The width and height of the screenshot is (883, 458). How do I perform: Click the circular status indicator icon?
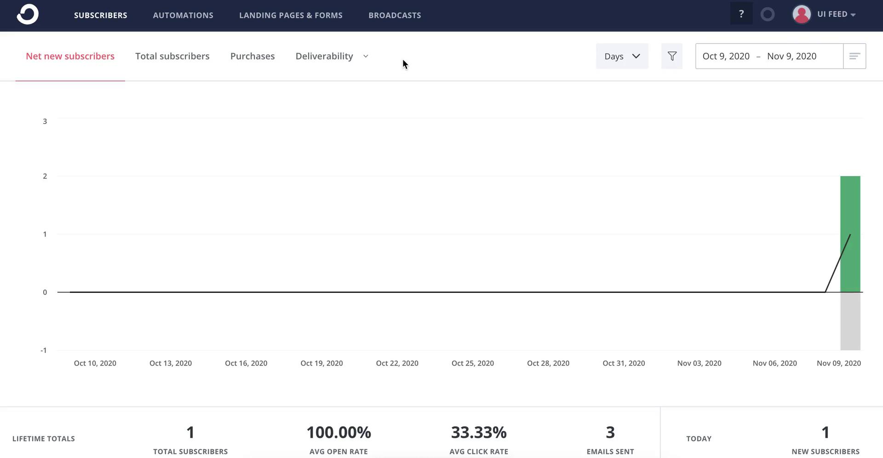[x=768, y=14]
